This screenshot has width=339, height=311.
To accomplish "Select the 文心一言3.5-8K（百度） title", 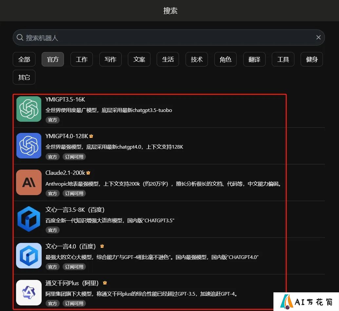I will [x=75, y=210].
